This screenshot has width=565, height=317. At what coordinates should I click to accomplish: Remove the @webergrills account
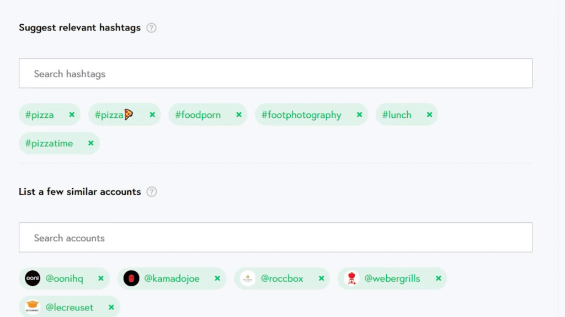(438, 279)
